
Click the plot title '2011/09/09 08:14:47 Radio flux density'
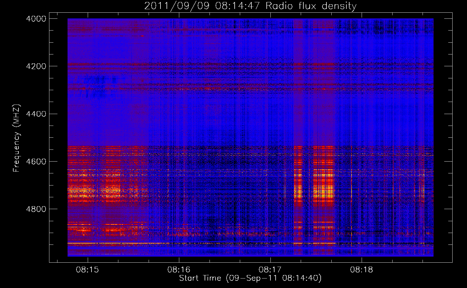(x=250, y=6)
